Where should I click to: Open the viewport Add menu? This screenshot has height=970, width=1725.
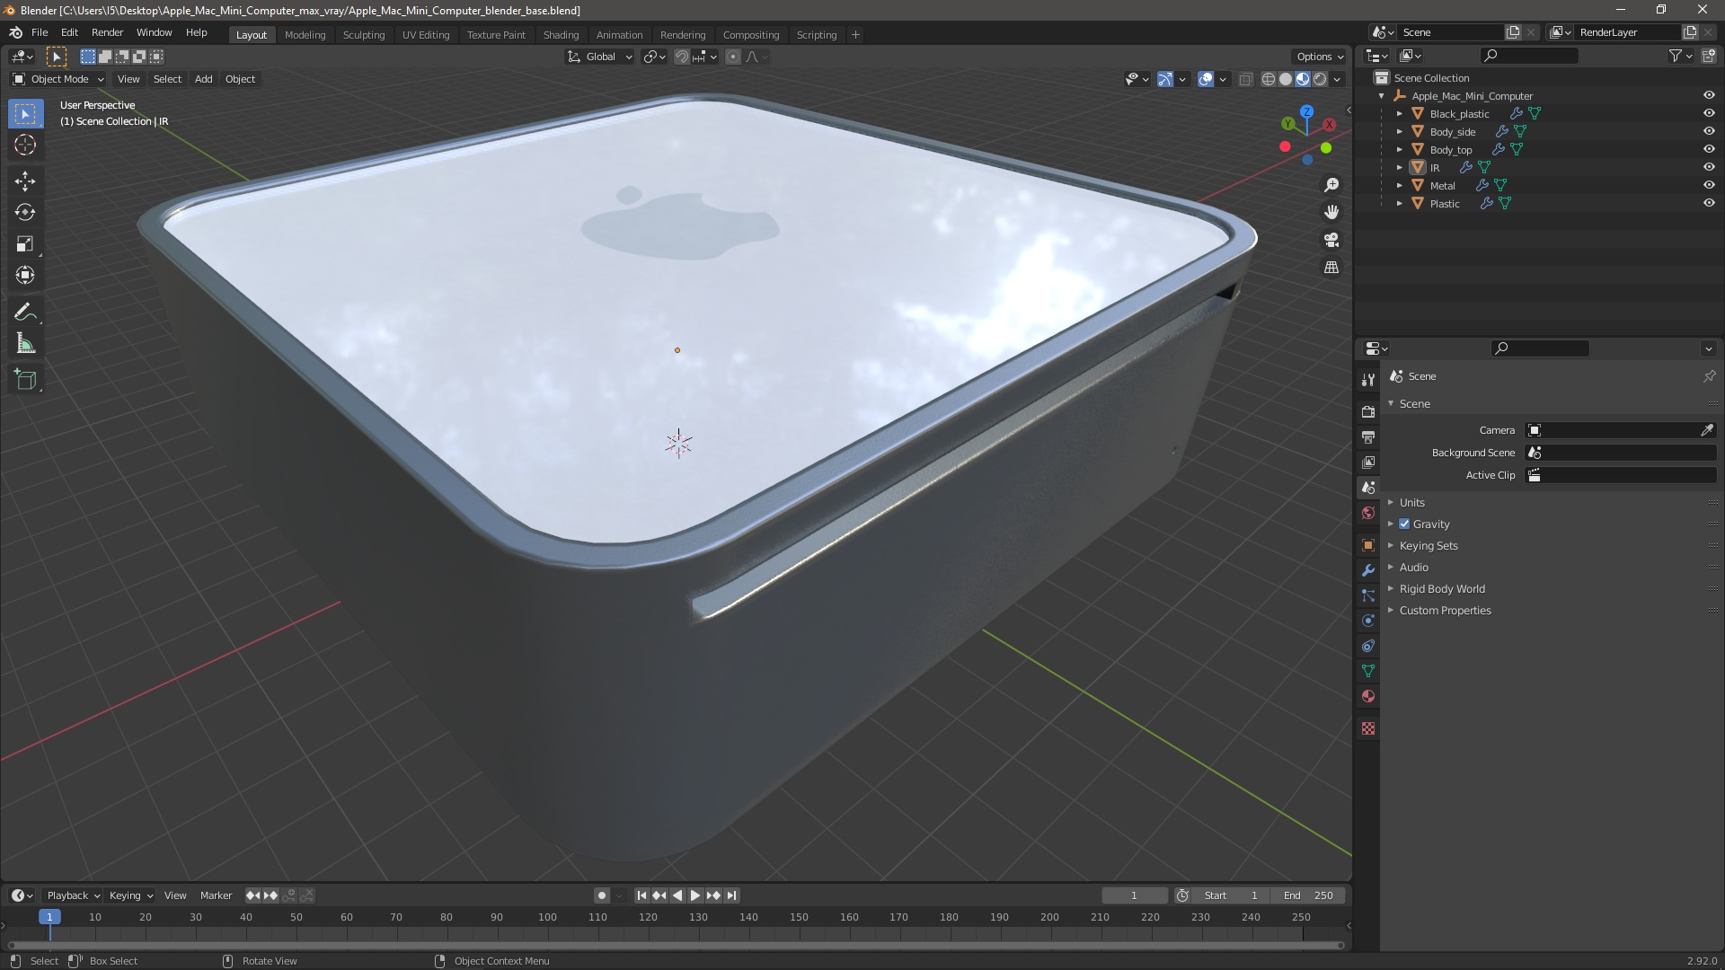tap(204, 79)
